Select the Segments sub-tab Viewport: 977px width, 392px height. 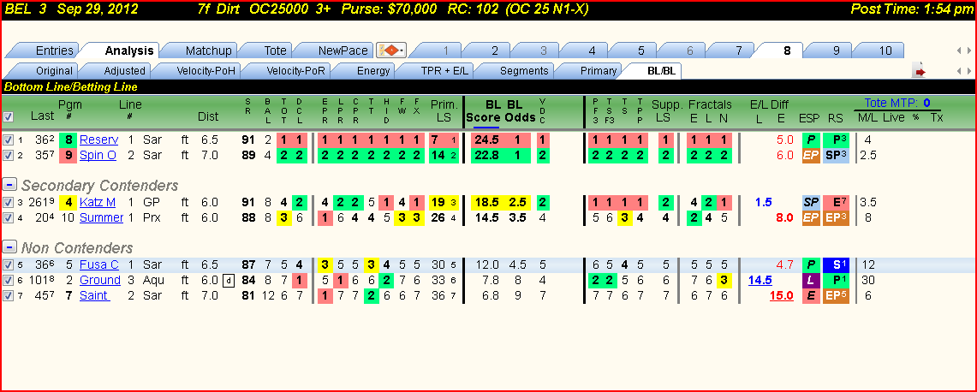(524, 71)
